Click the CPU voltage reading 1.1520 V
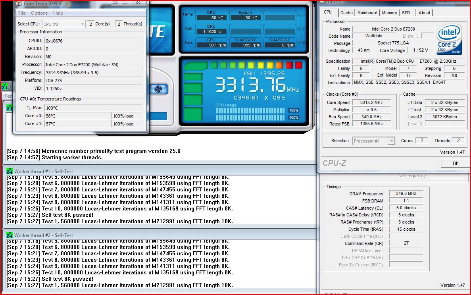The image size is (471, 295). point(211,32)
